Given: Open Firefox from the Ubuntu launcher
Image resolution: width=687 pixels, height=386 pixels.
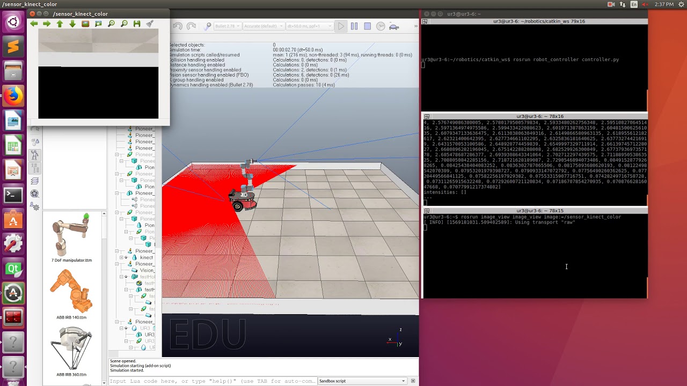Looking at the screenshot, I should 13,96.
